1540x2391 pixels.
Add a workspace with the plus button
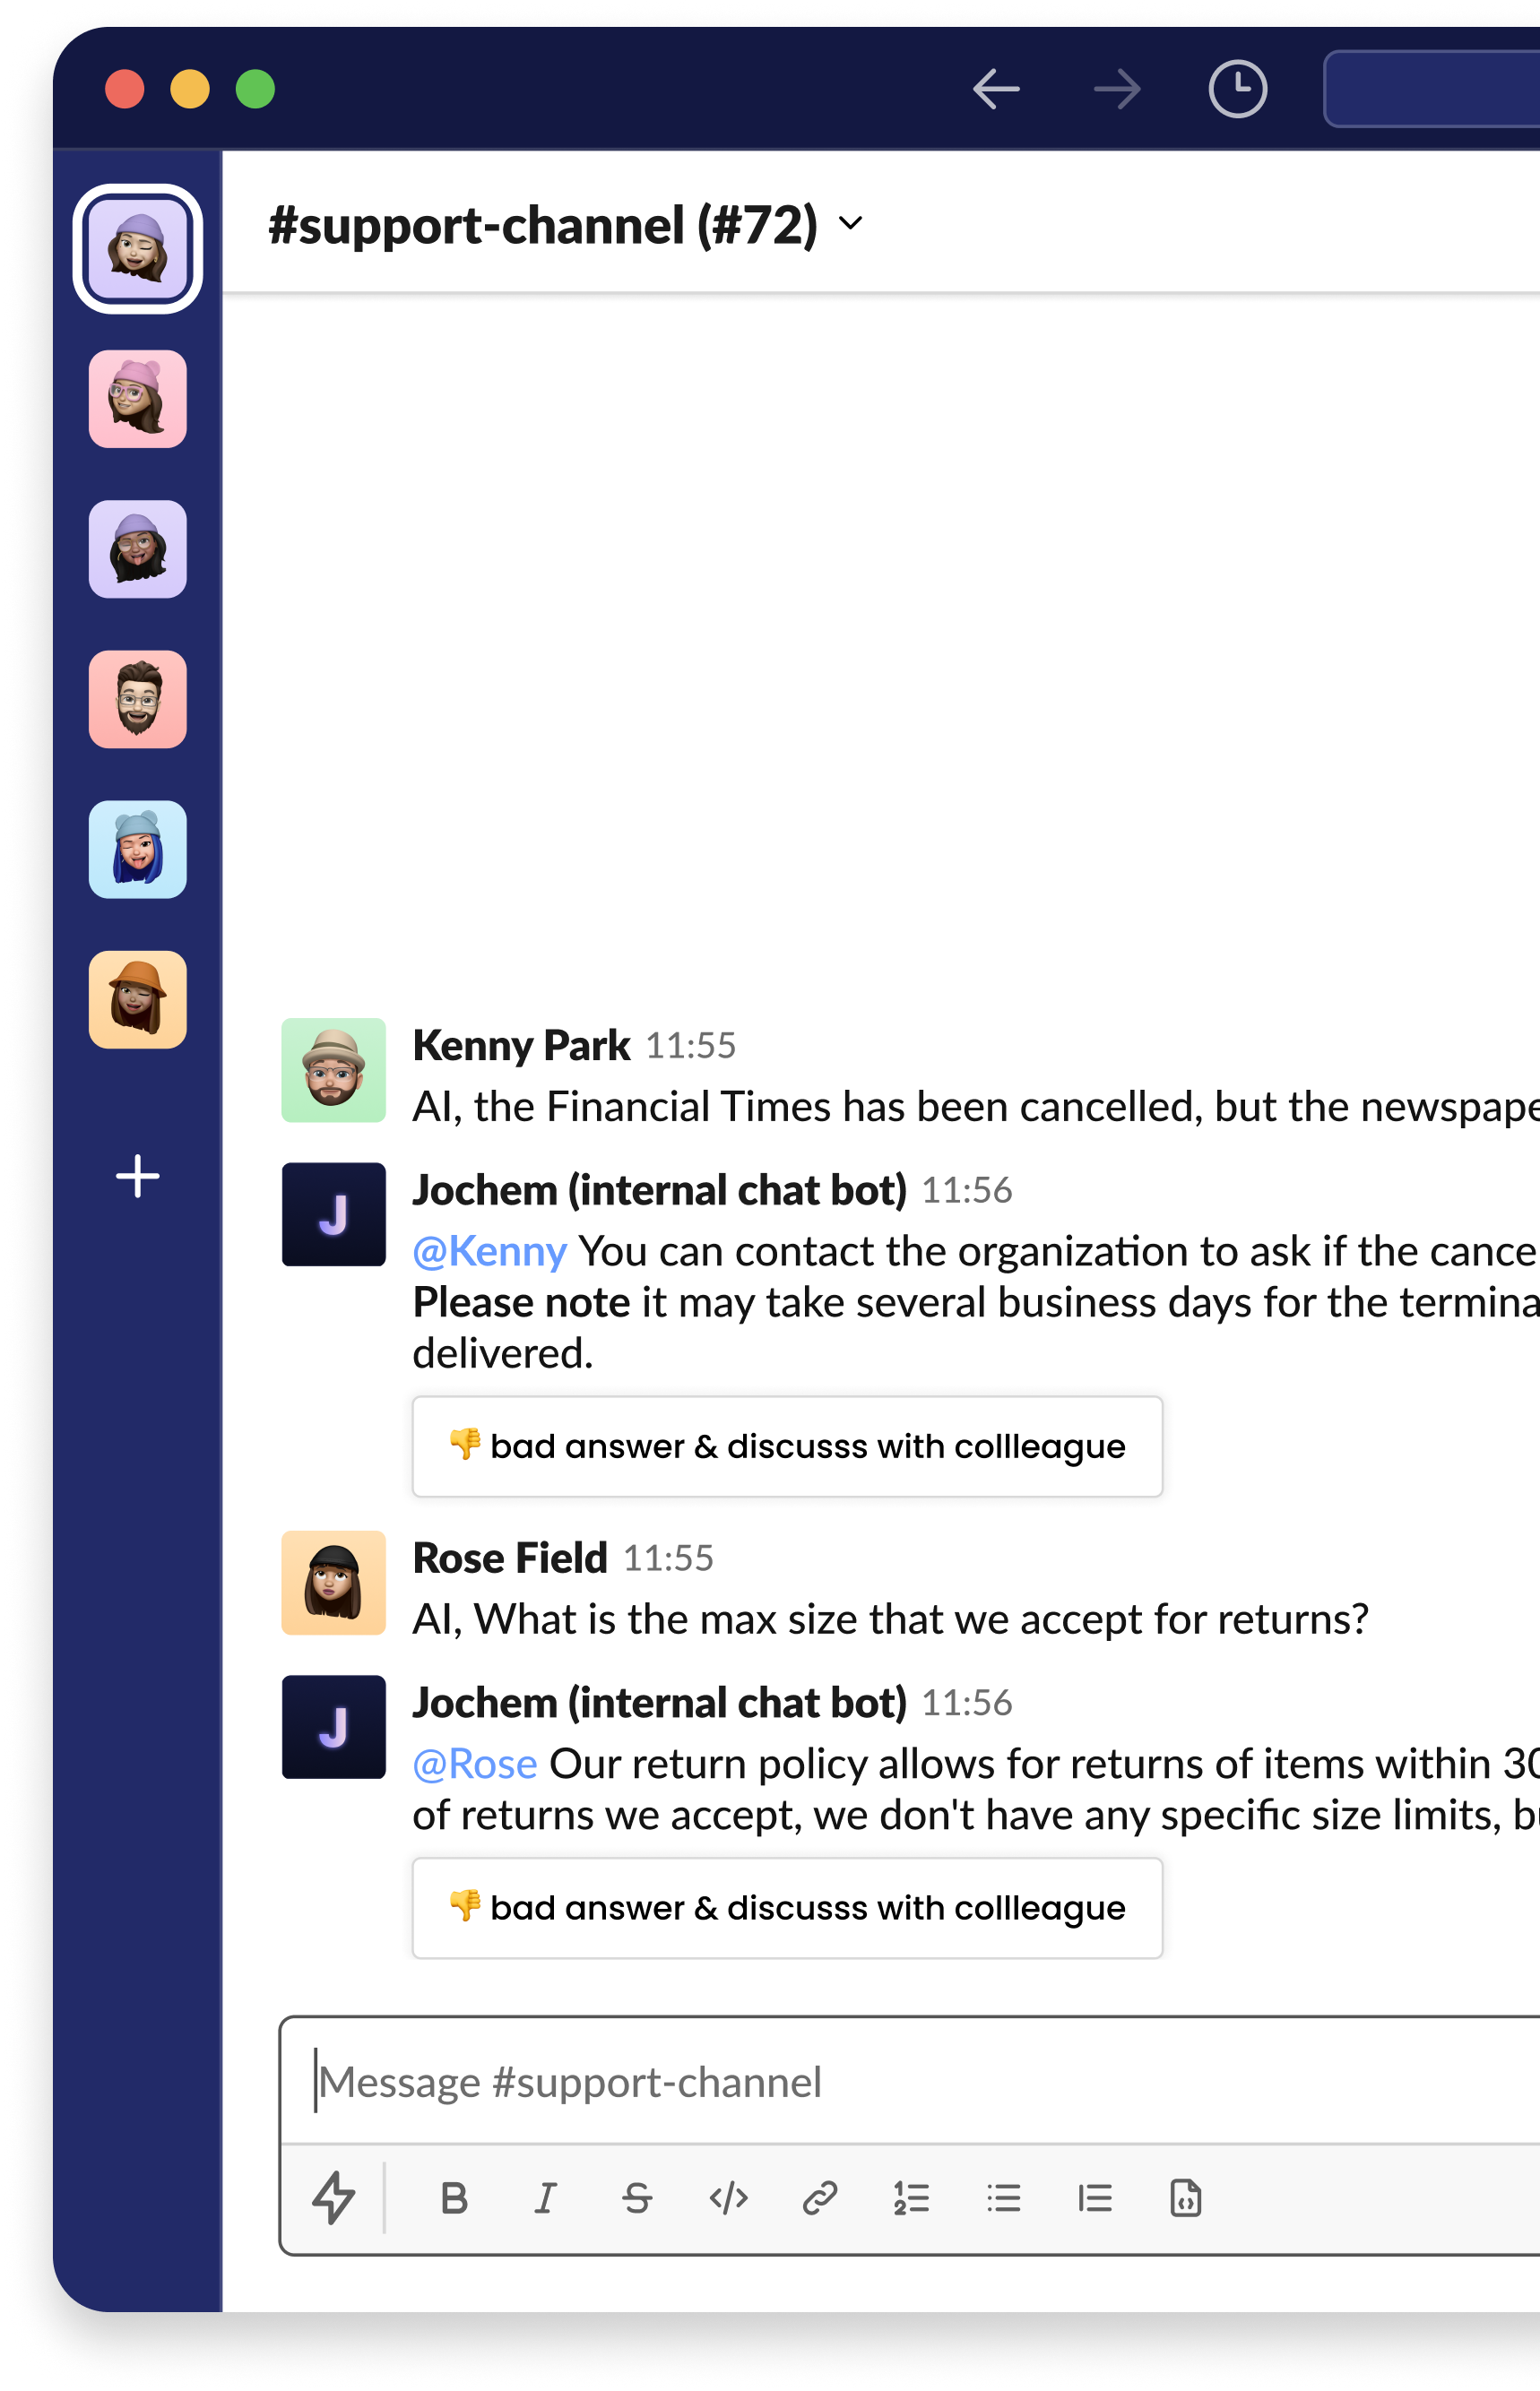click(137, 1177)
